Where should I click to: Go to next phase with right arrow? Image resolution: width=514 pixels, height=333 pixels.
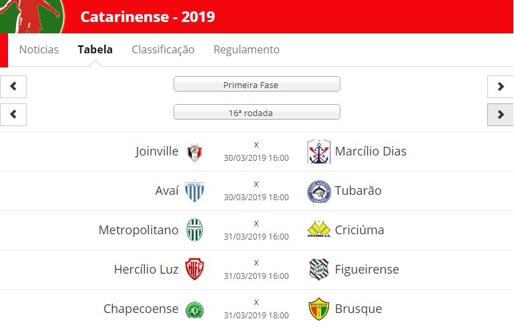pos(500,87)
